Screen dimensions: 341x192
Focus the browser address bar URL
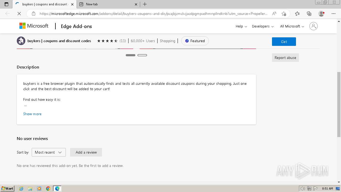[x=153, y=14]
